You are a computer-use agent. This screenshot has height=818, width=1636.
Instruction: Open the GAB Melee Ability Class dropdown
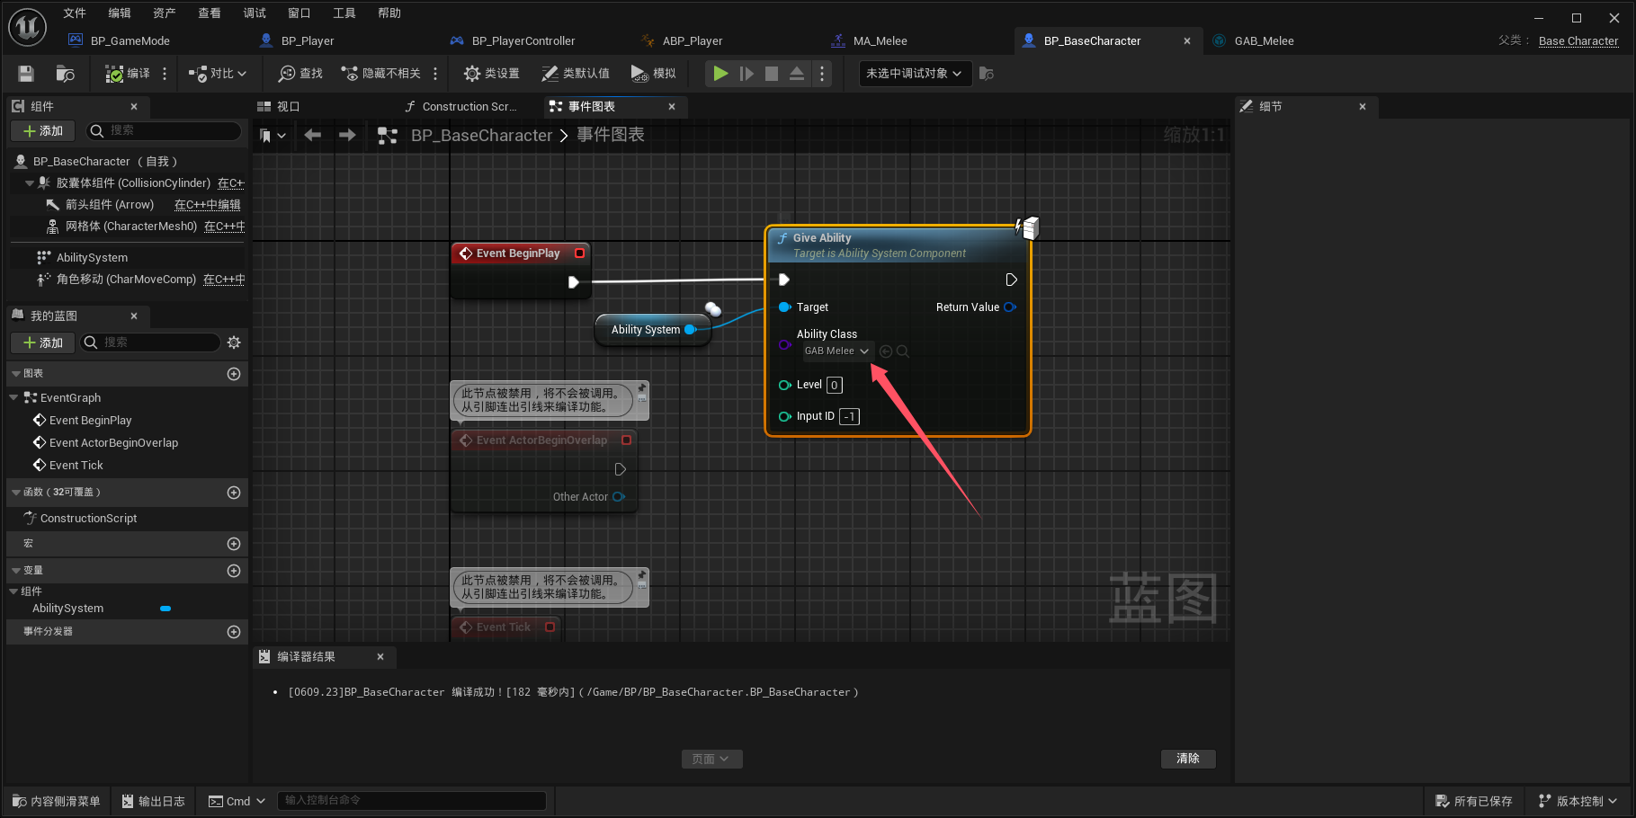[x=837, y=351]
